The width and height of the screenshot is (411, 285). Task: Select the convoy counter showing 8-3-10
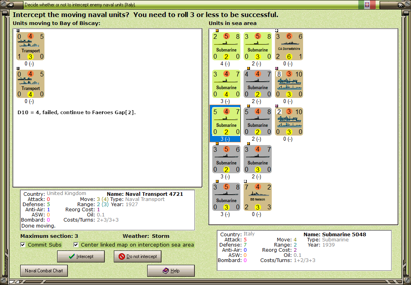click(289, 84)
